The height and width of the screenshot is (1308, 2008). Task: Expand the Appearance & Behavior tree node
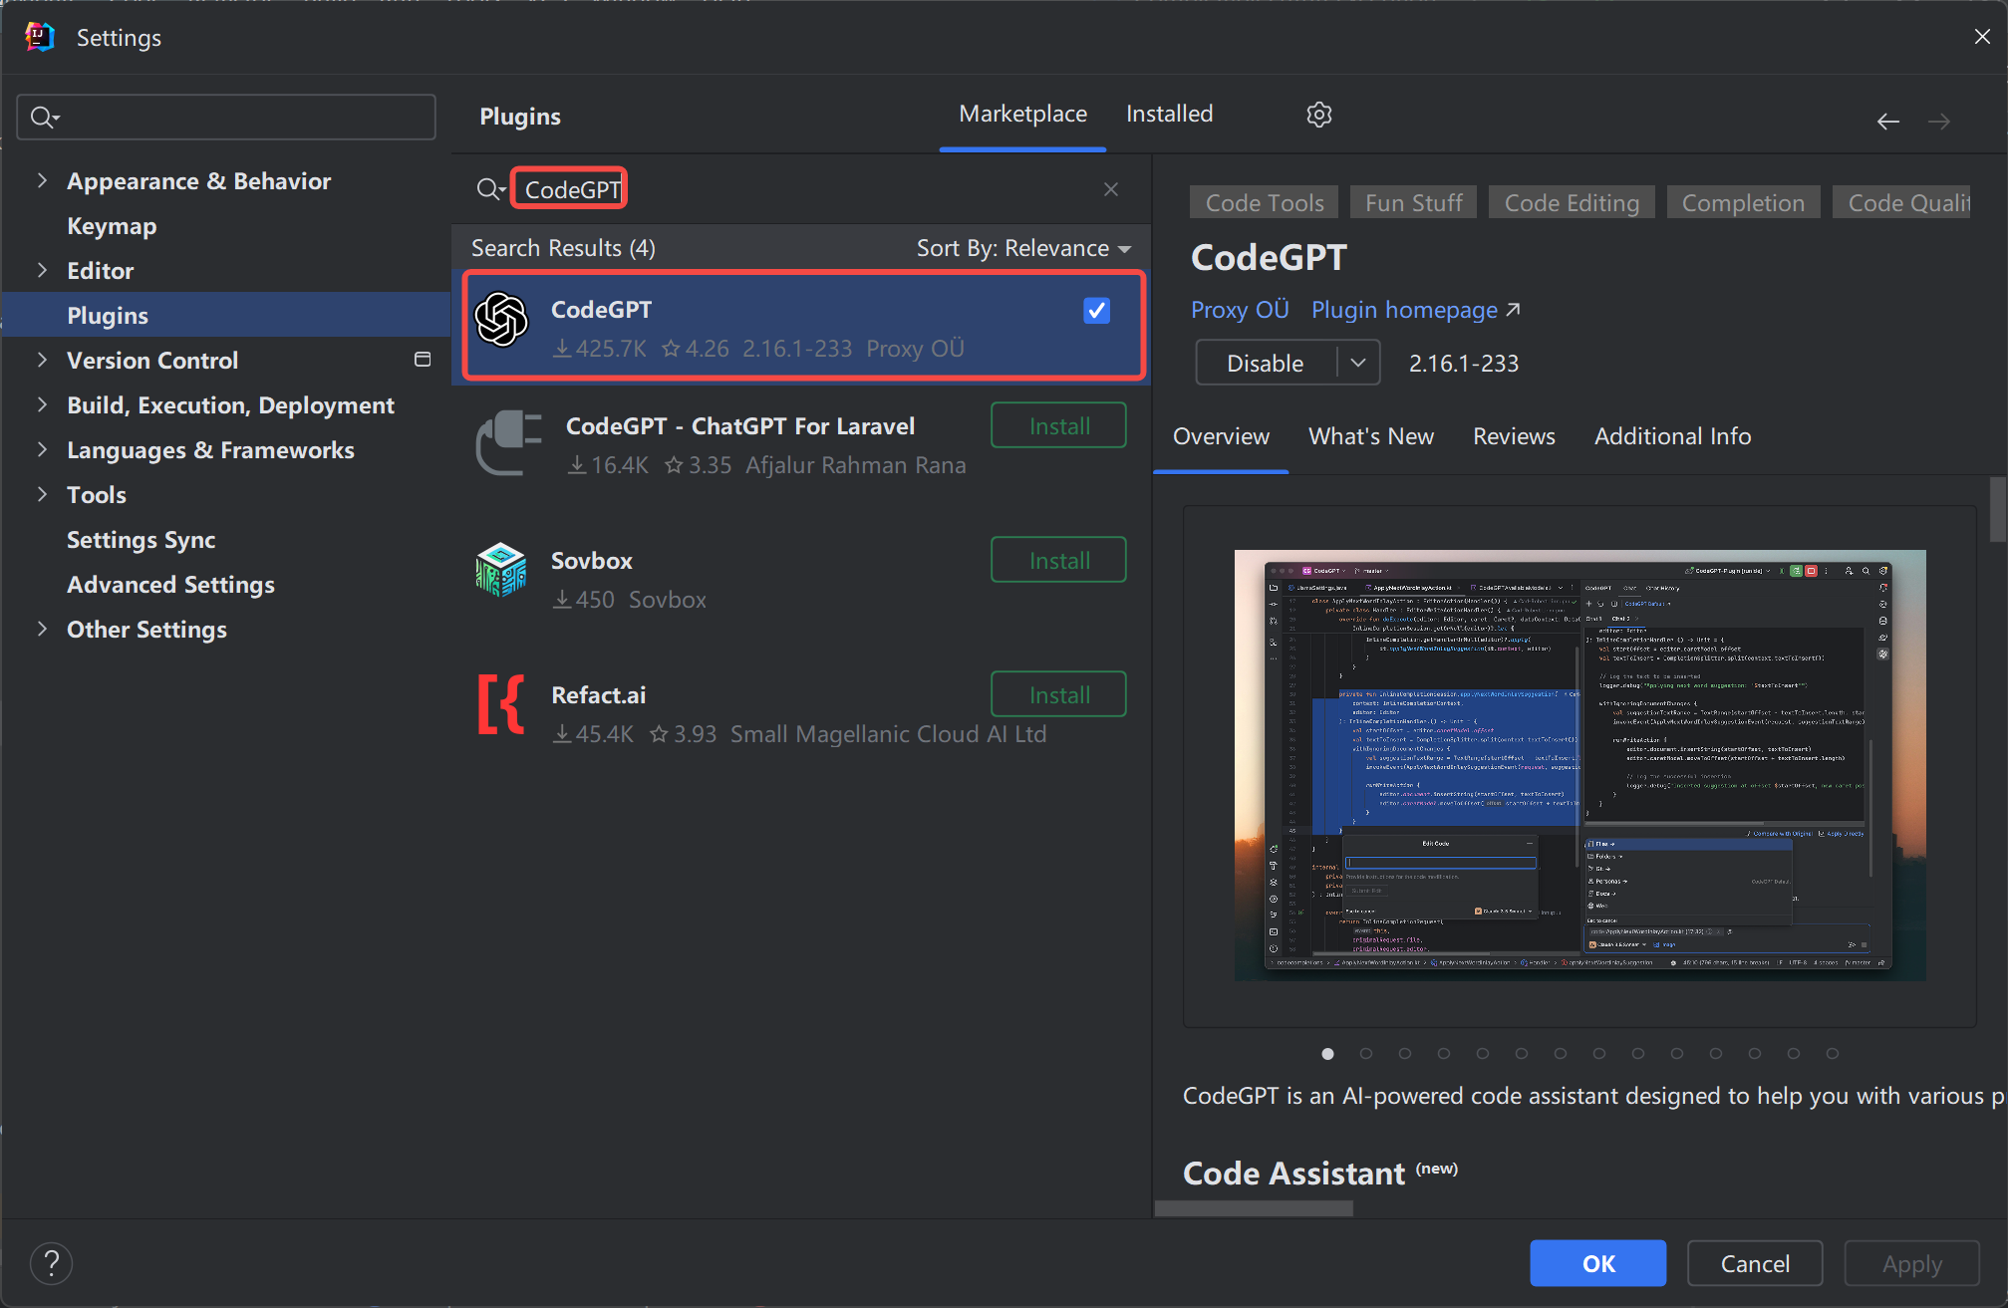42,180
